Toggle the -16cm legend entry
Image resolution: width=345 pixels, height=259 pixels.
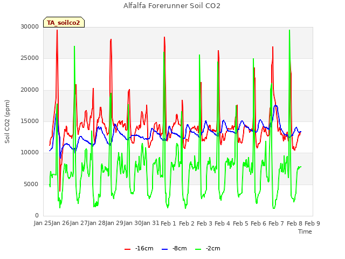click(139, 248)
